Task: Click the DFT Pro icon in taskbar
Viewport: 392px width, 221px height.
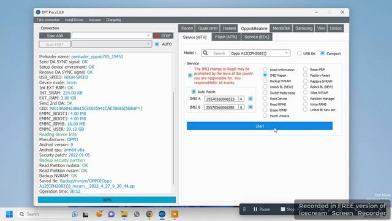Action: pyautogui.click(x=162, y=214)
